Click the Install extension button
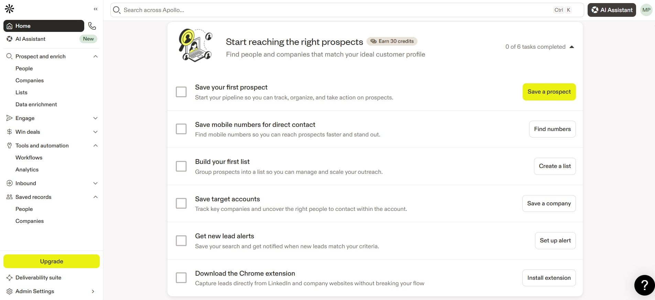The width and height of the screenshot is (655, 300). (549, 278)
